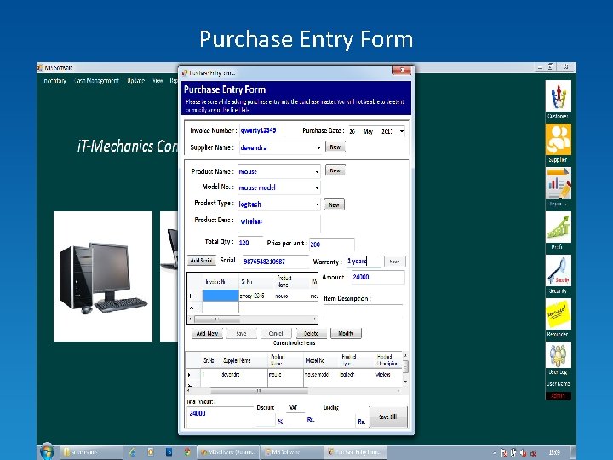Click the Discount percent field
Screen dimensions: 613x460
pyautogui.click(x=266, y=420)
